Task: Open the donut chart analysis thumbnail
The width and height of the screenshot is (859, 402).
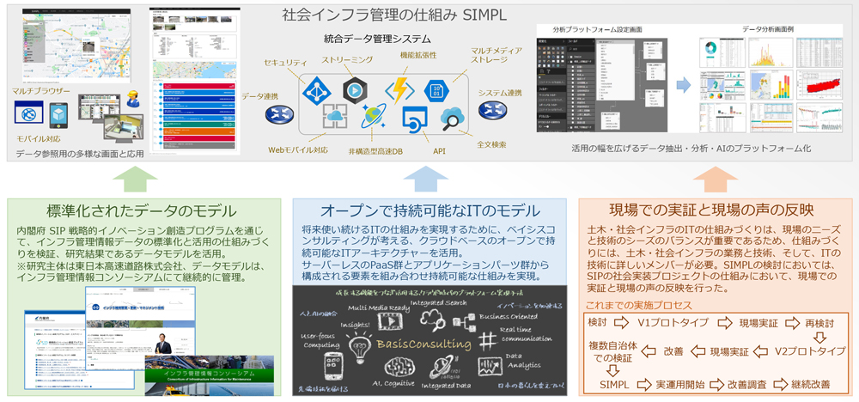Action: (x=722, y=52)
